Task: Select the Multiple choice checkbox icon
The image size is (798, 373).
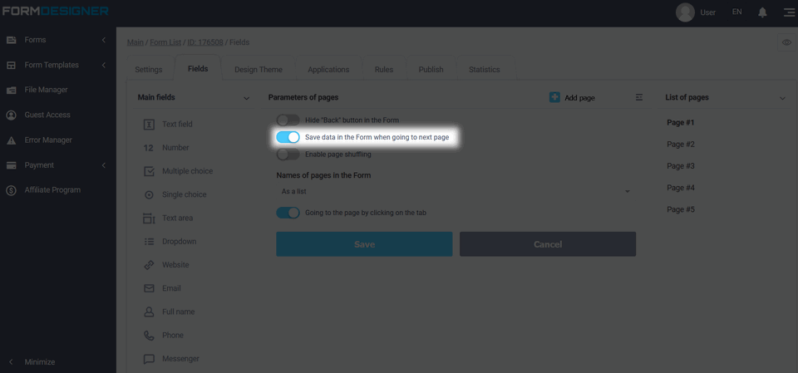Action: [149, 171]
